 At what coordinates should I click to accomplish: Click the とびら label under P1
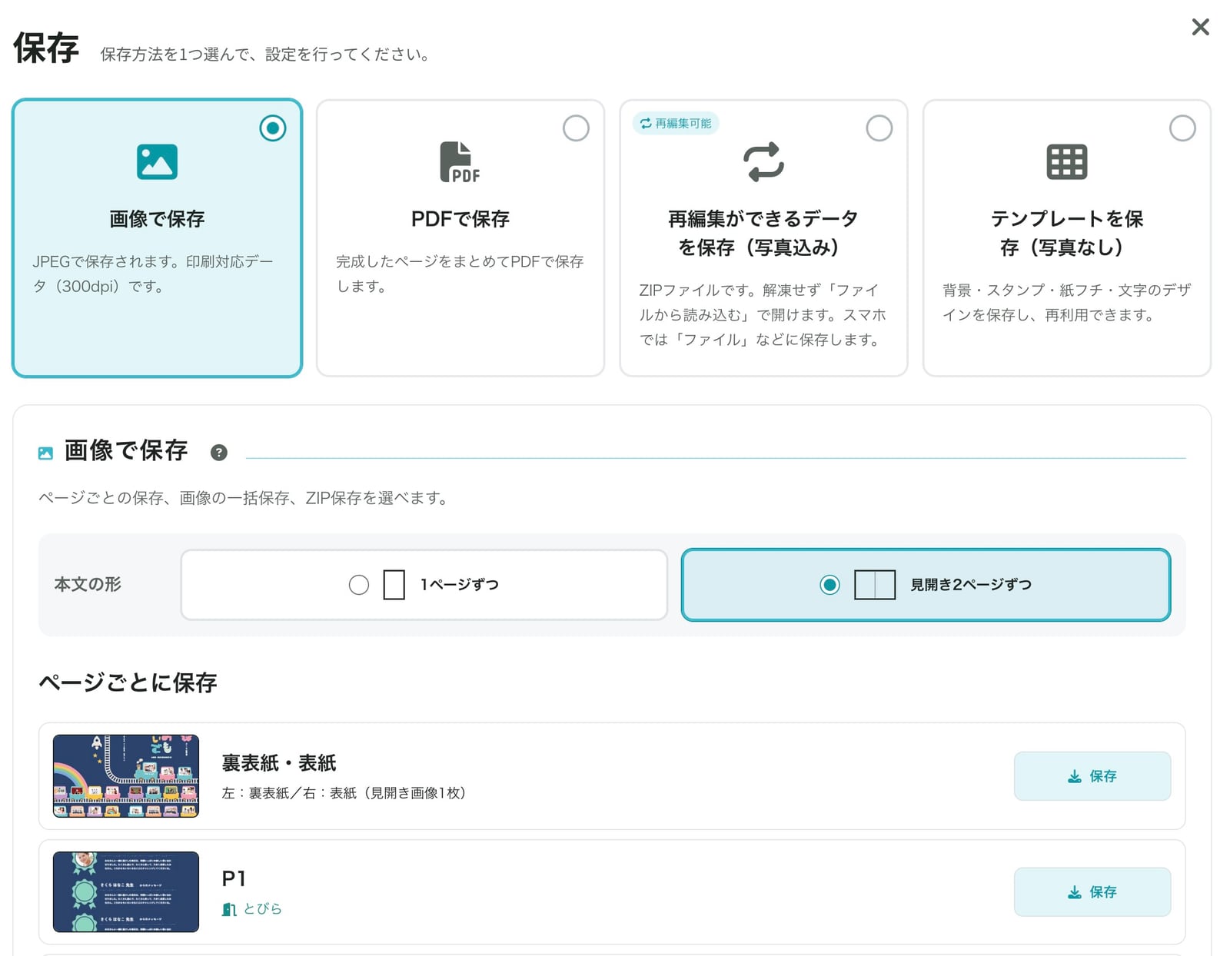pos(263,908)
